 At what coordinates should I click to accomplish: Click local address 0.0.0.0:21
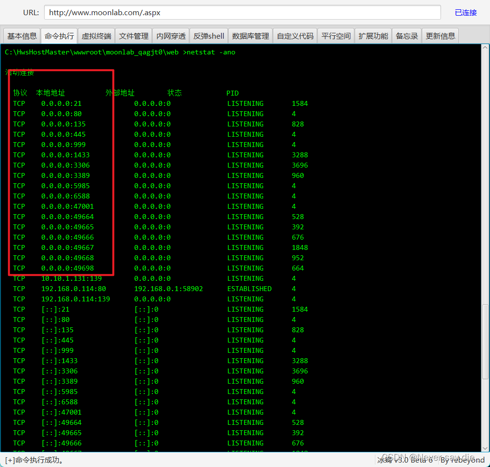[x=61, y=103]
